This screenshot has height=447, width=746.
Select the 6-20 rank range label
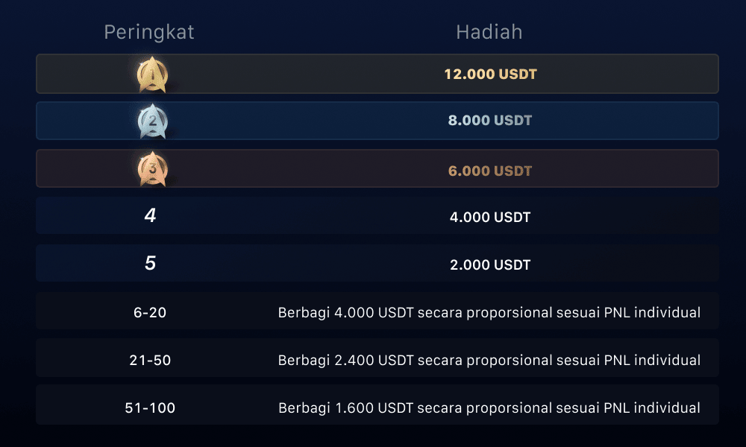tap(150, 313)
